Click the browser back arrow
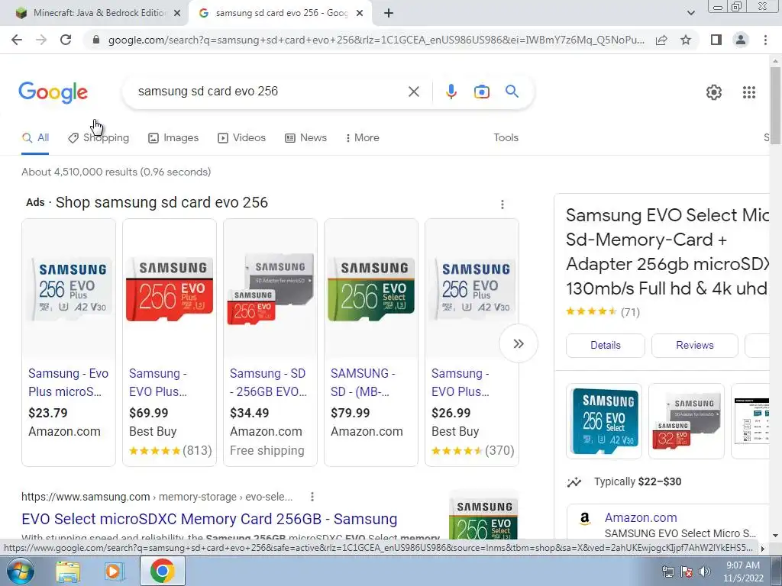The height and width of the screenshot is (586, 782). click(x=17, y=40)
